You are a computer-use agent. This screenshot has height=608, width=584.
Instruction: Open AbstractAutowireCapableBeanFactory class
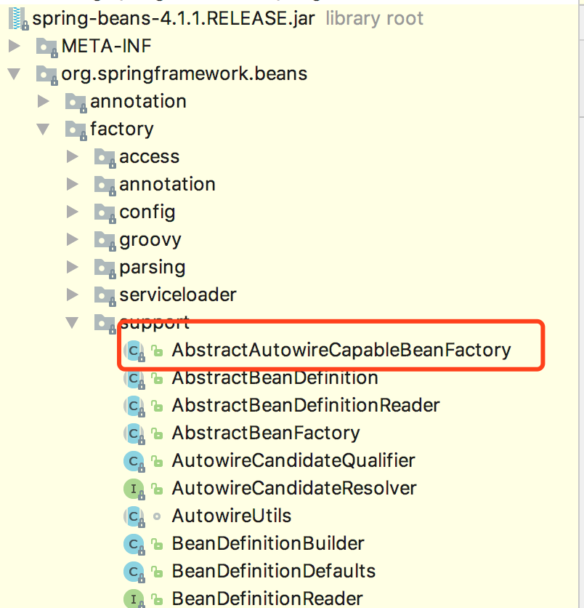[x=341, y=351]
